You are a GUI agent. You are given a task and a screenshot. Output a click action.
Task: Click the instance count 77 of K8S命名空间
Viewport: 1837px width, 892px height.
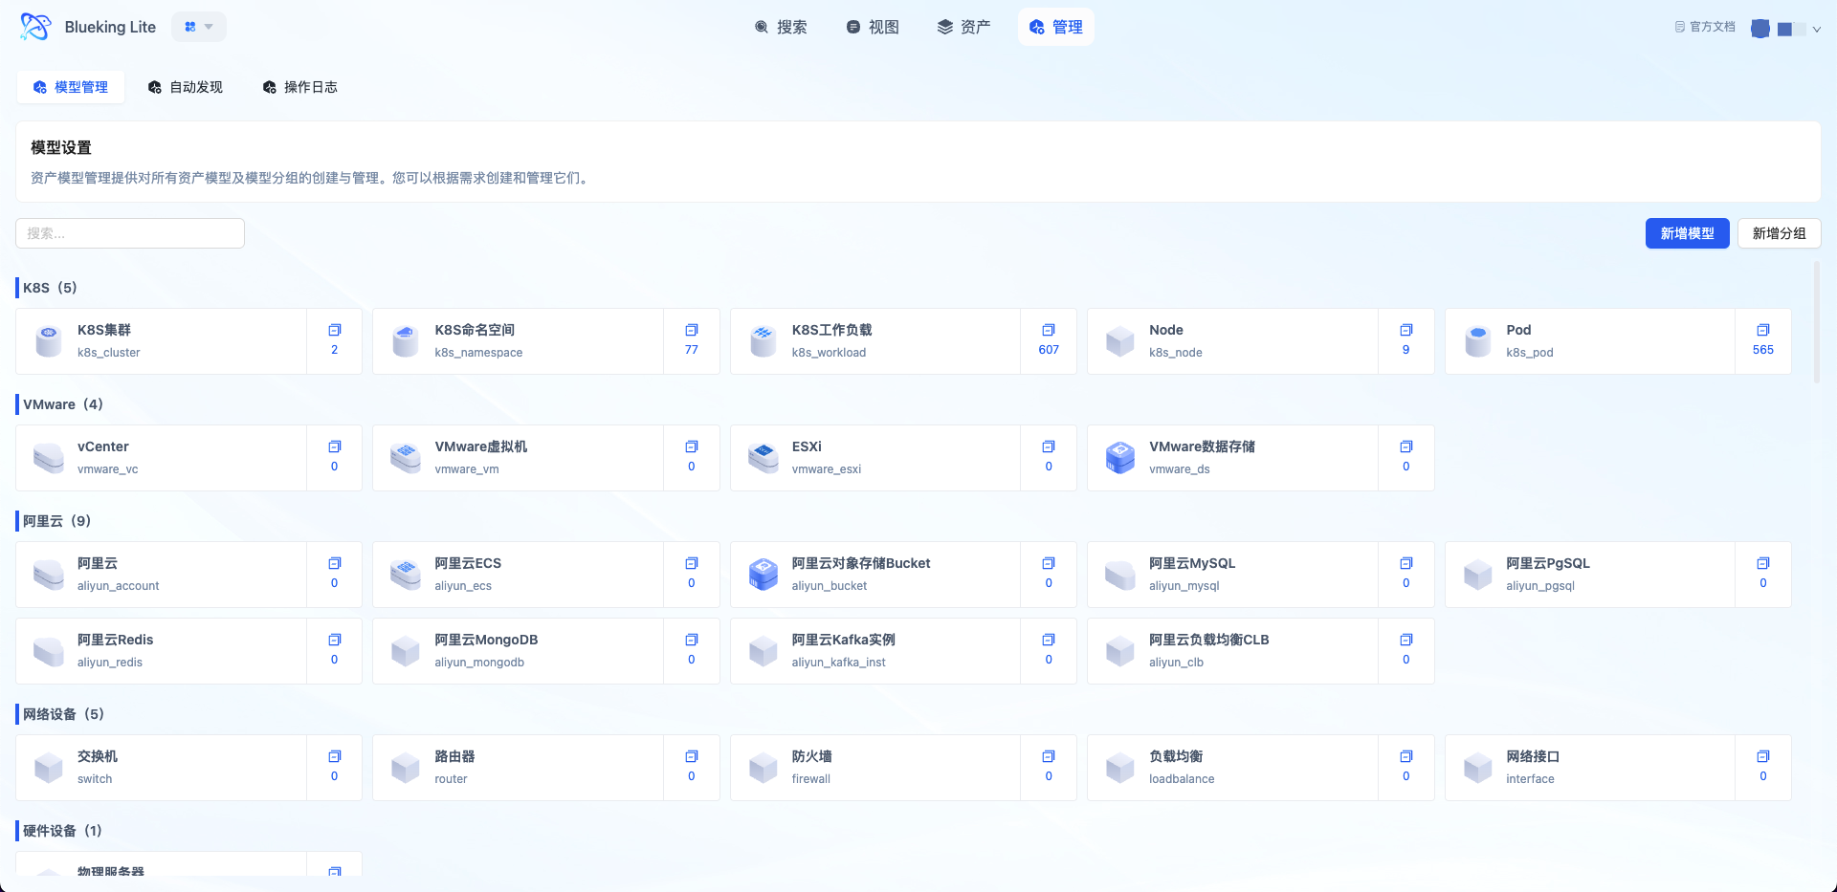[692, 350]
